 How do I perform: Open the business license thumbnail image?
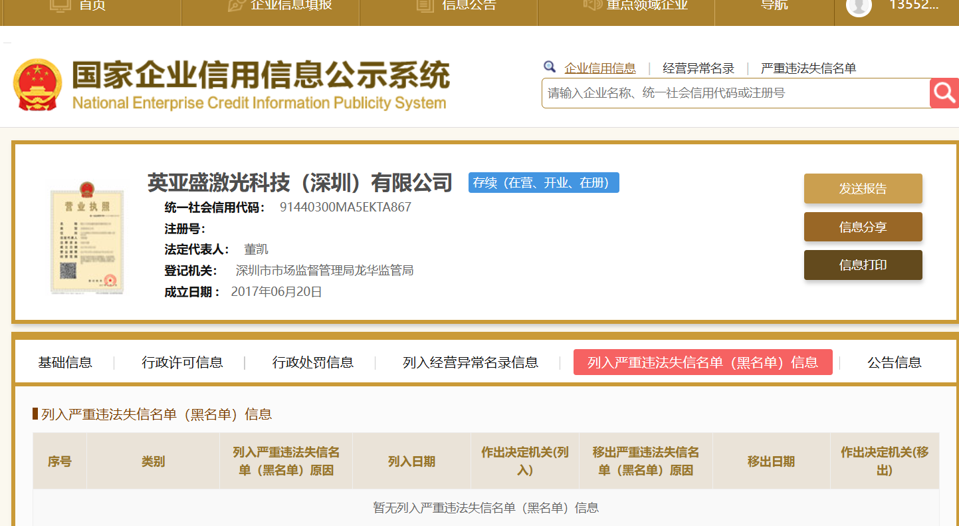[x=88, y=237]
